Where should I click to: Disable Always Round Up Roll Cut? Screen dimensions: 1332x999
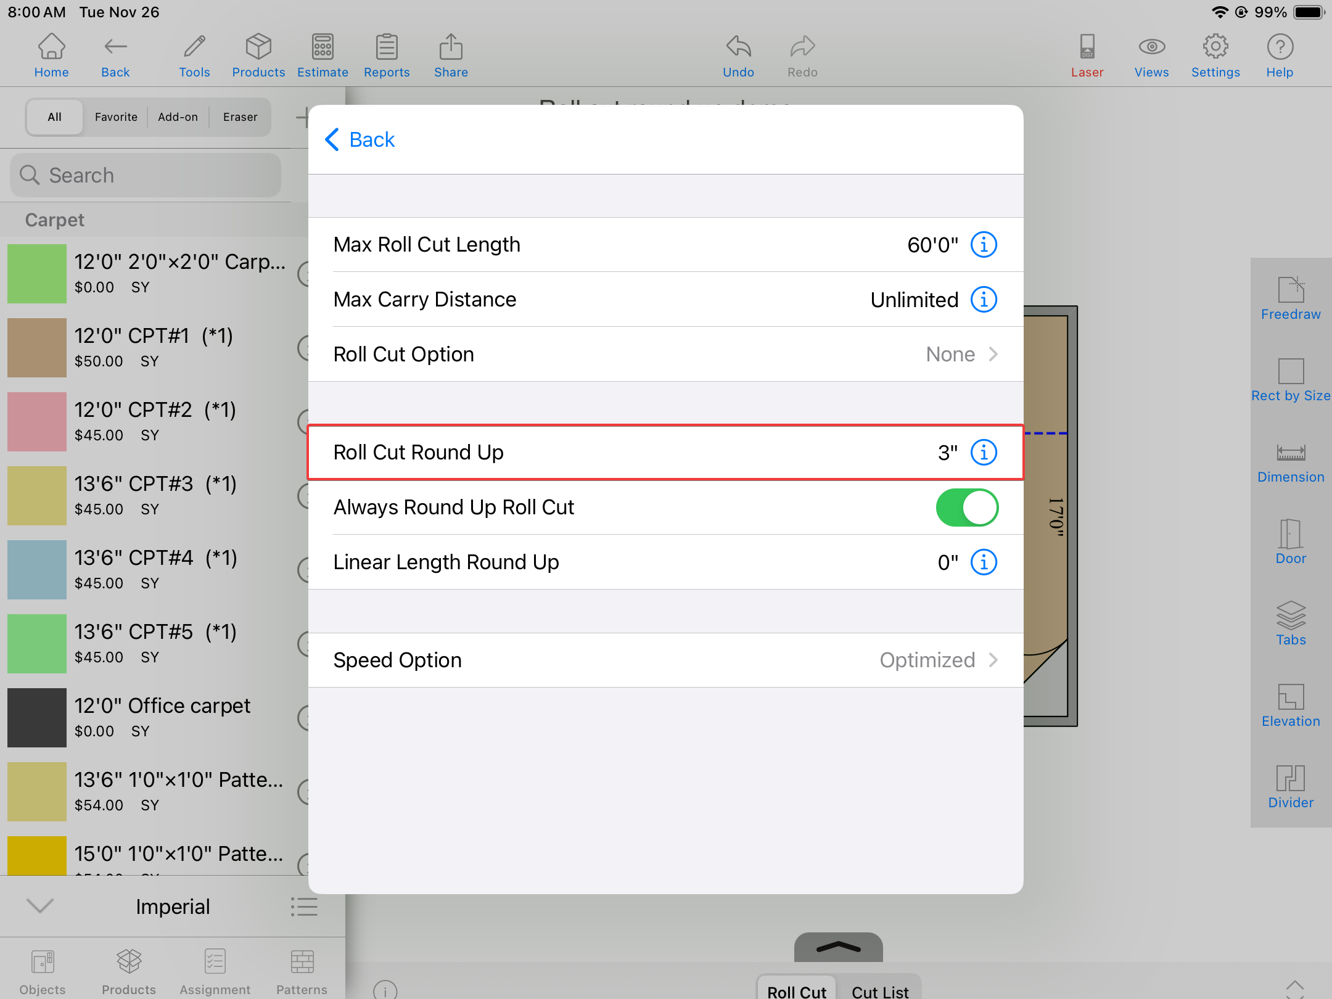(x=967, y=508)
